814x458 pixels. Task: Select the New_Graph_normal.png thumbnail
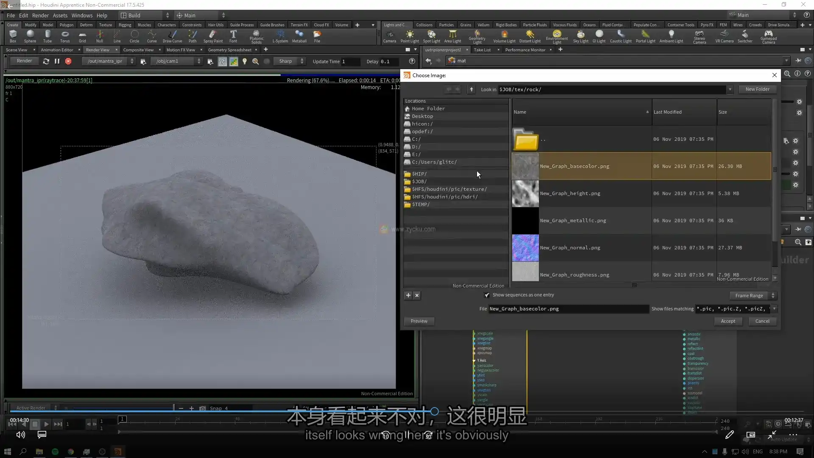pos(525,248)
